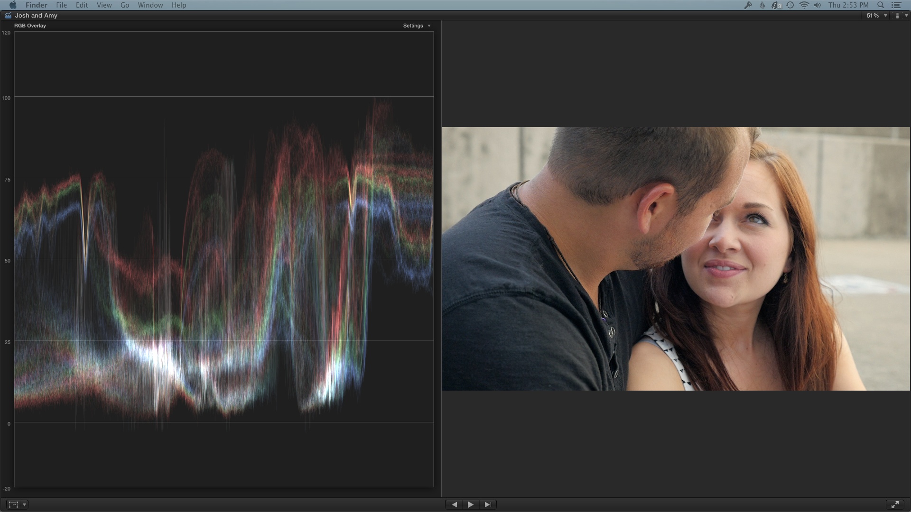Click the Wi-Fi status icon
Viewport: 911px width, 512px height.
coord(804,5)
